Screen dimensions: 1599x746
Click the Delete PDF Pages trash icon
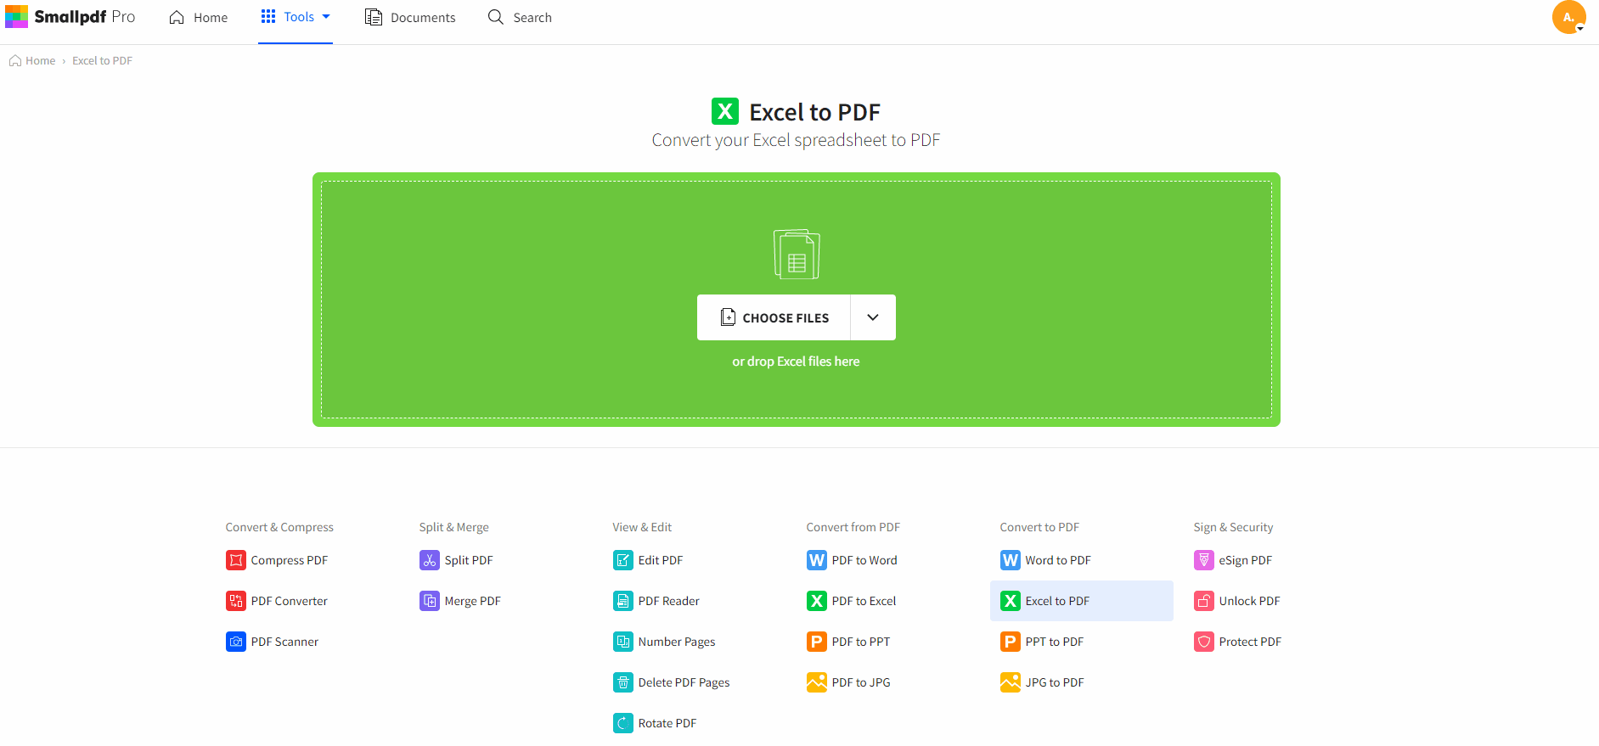coord(622,682)
